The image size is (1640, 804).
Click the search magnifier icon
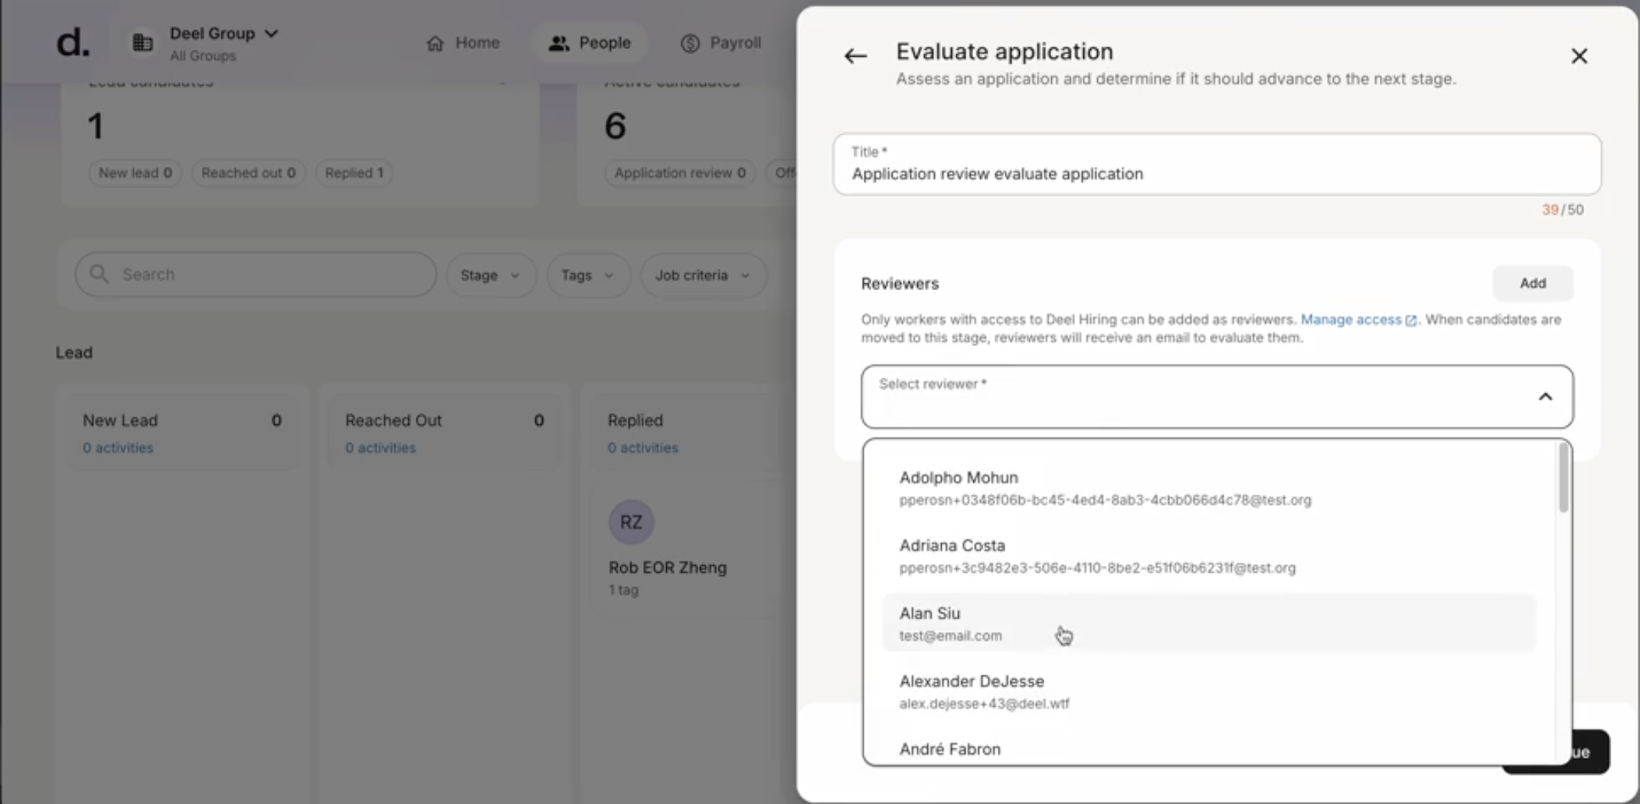(x=99, y=274)
